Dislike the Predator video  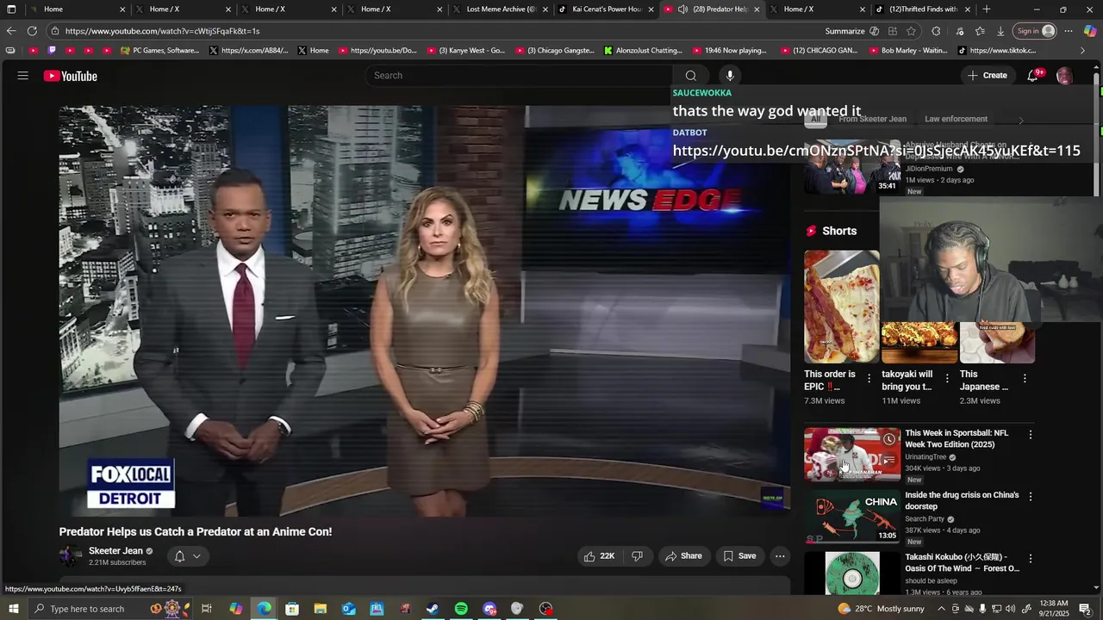click(637, 556)
